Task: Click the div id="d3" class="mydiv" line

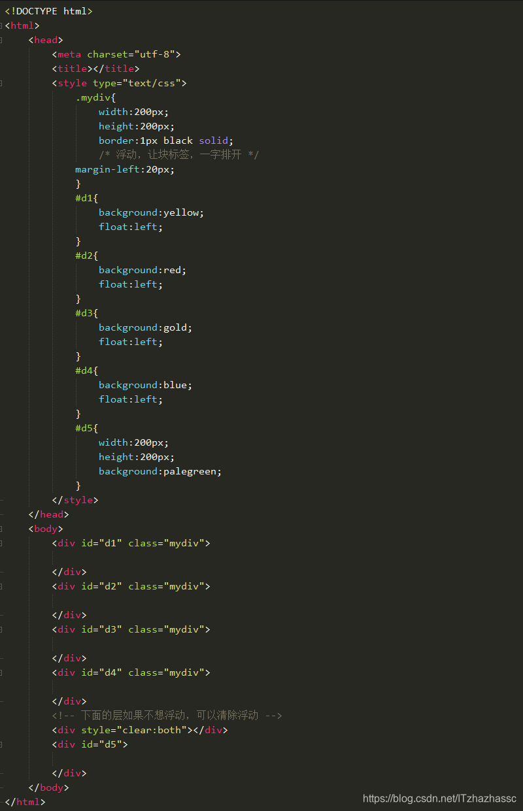Action: pyautogui.click(x=131, y=629)
